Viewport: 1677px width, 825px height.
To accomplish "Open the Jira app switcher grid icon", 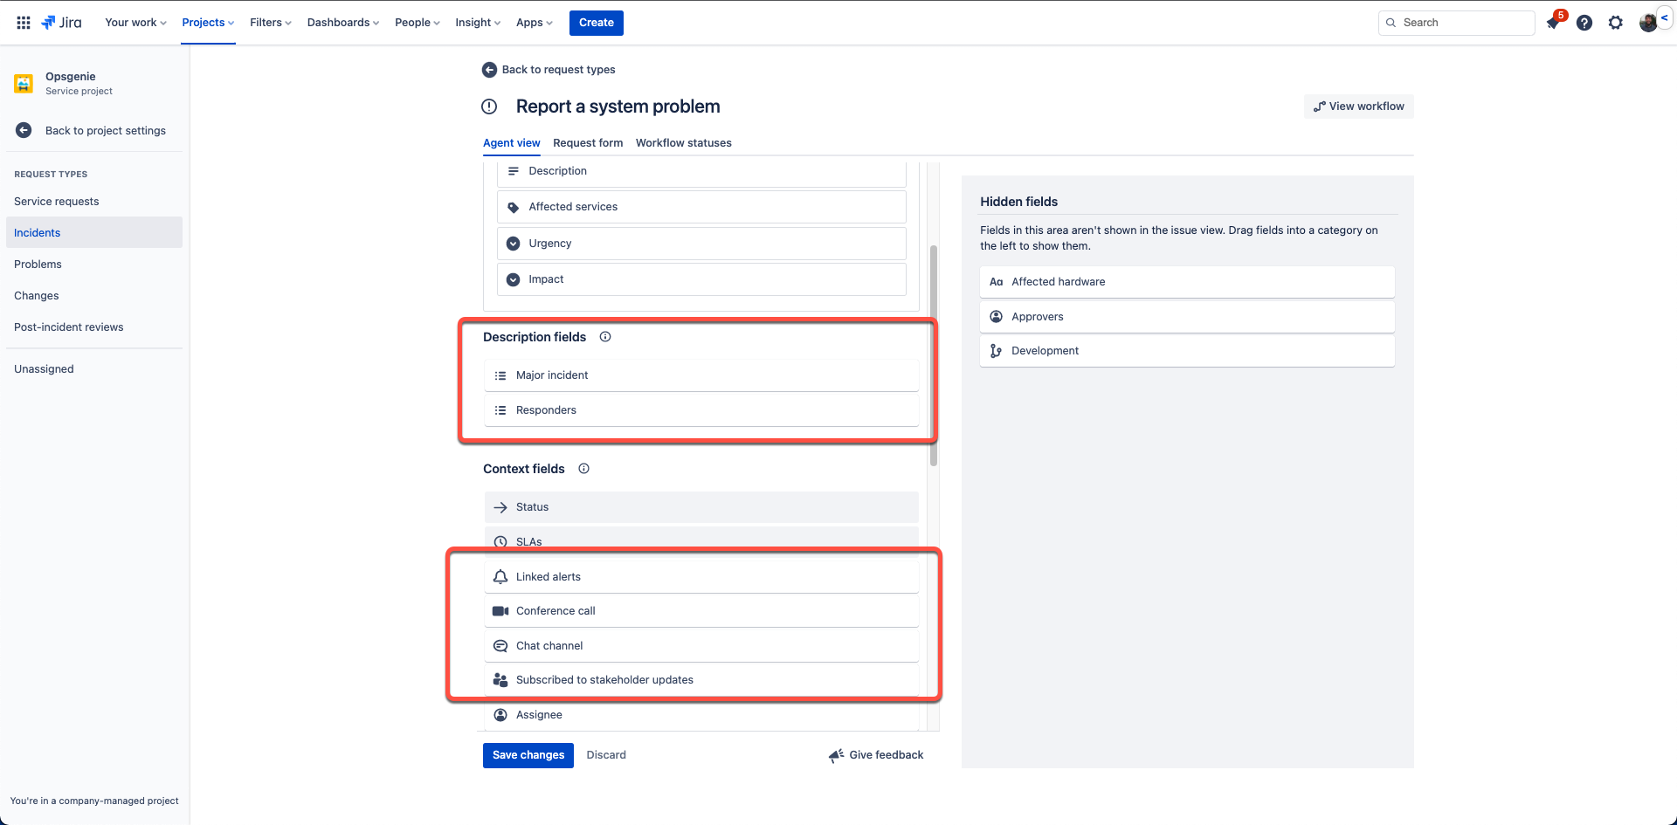I will [x=24, y=22].
